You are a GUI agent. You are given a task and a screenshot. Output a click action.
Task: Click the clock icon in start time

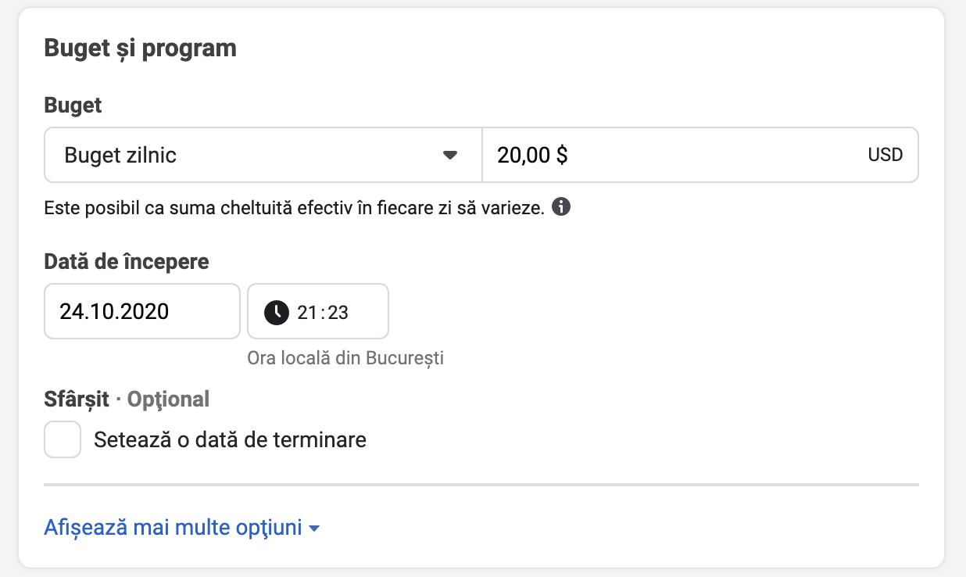277,312
